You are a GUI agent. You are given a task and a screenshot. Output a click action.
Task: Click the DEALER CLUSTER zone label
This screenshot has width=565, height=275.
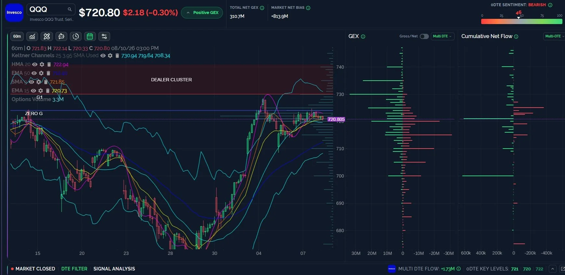[172, 80]
